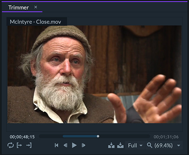Step forward one frame

pyautogui.click(x=84, y=145)
